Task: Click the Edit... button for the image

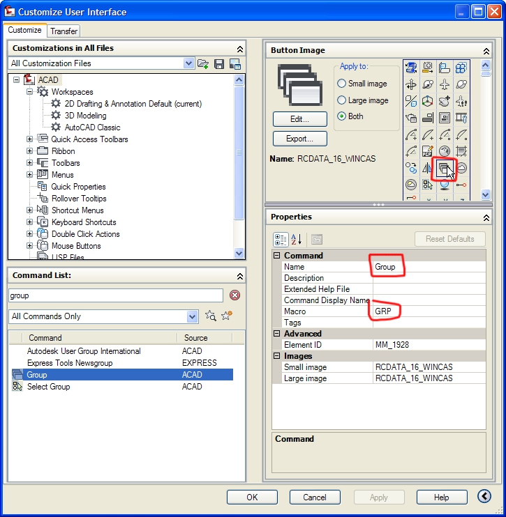Action: click(299, 119)
